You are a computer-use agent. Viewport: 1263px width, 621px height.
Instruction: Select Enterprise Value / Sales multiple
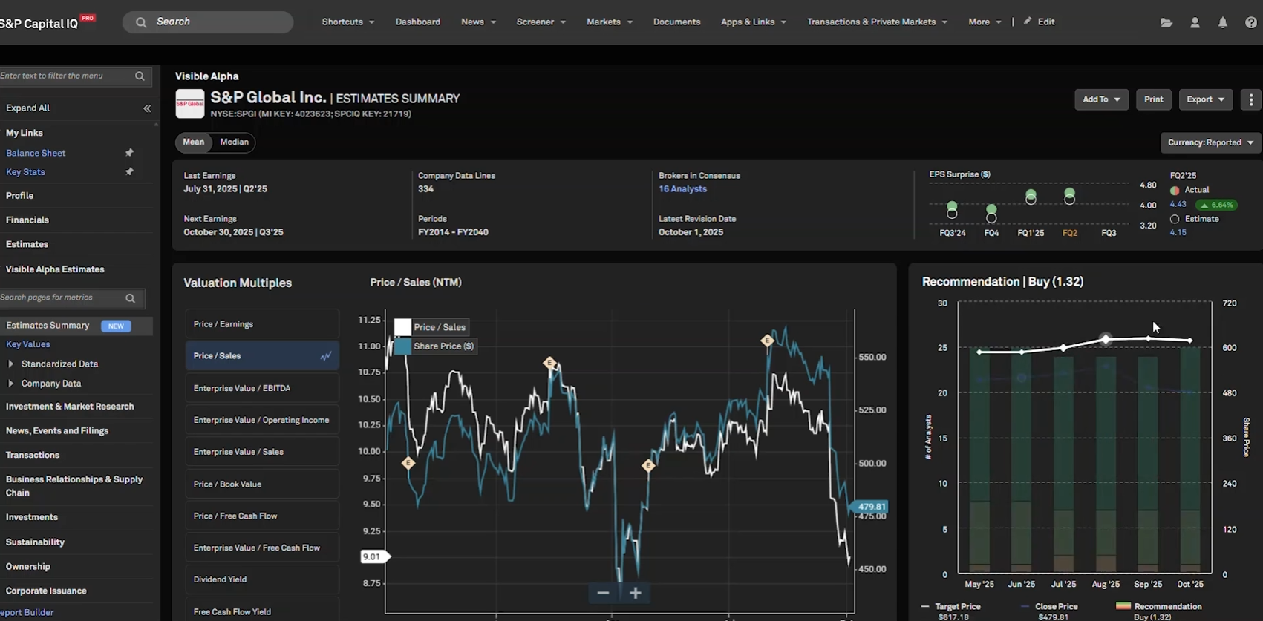262,452
